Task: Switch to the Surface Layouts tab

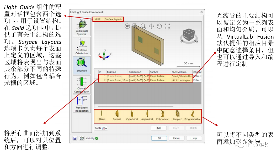Action: click(114, 19)
